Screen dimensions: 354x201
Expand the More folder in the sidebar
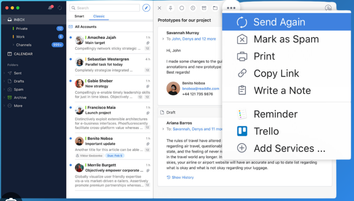point(4,106)
